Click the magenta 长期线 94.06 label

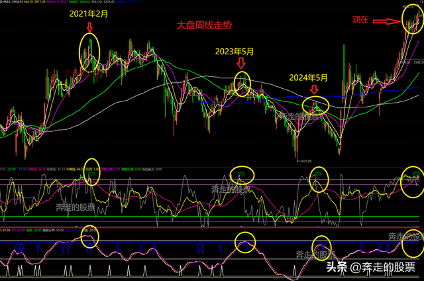point(36,169)
